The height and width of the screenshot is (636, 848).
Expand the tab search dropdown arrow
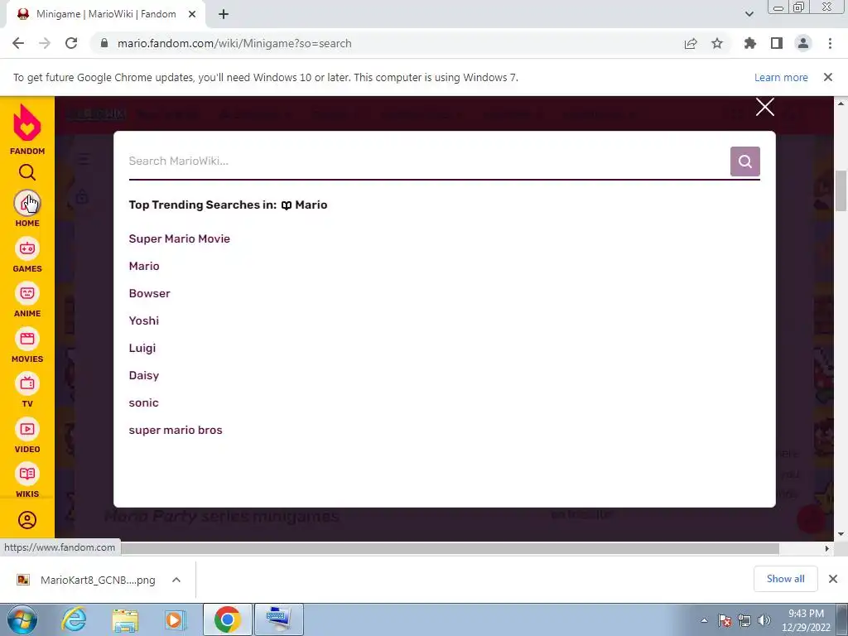[x=749, y=14]
